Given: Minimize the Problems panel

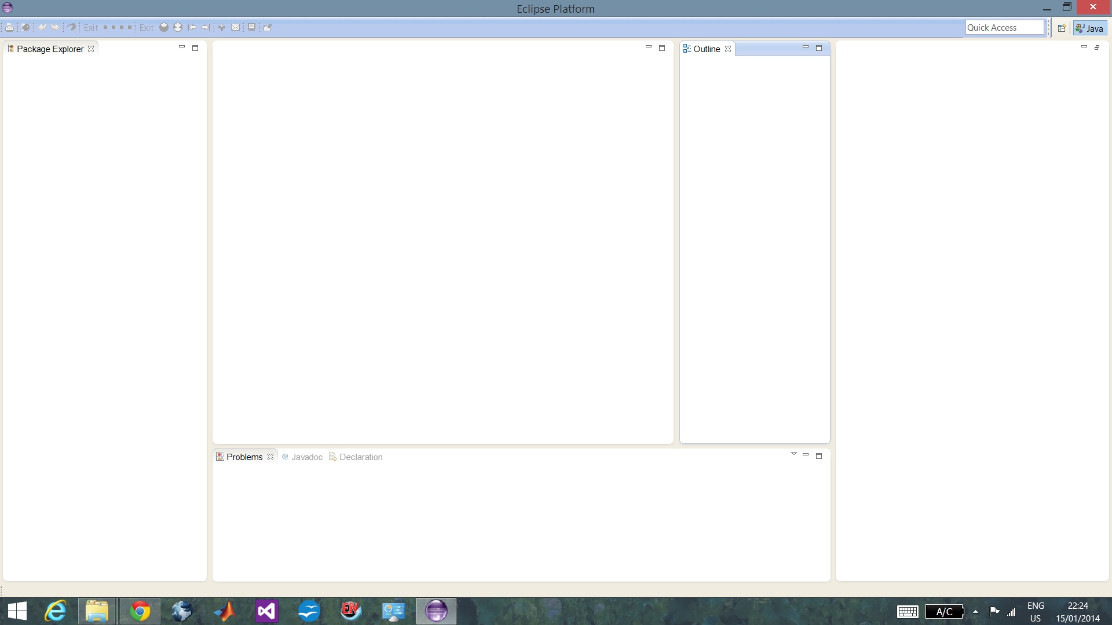Looking at the screenshot, I should click(806, 454).
